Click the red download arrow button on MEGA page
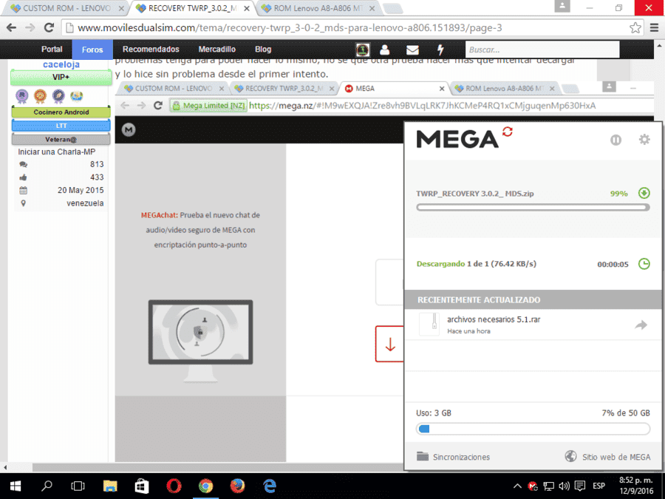665x499 pixels. [389, 344]
